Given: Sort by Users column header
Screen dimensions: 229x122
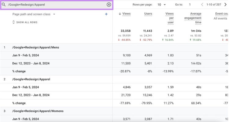Looking at the screenshot, I should click(148, 14).
